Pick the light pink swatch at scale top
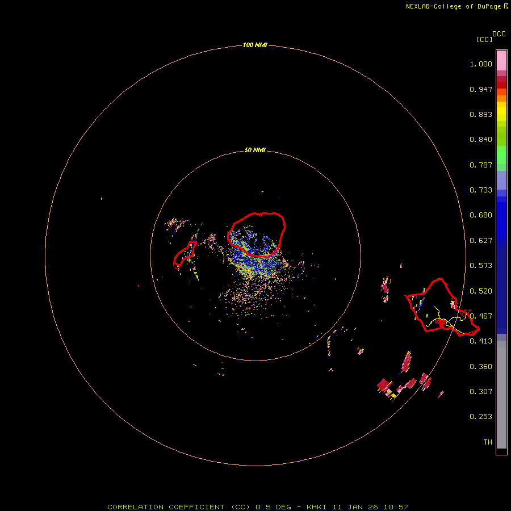The height and width of the screenshot is (511, 511). pyautogui.click(x=501, y=61)
